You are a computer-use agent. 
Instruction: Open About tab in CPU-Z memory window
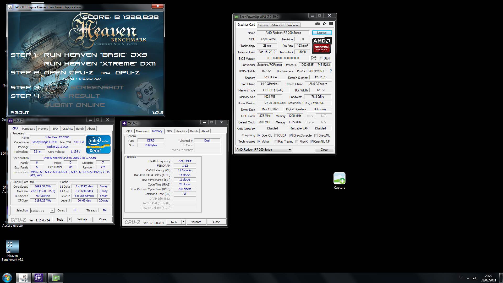(x=205, y=131)
